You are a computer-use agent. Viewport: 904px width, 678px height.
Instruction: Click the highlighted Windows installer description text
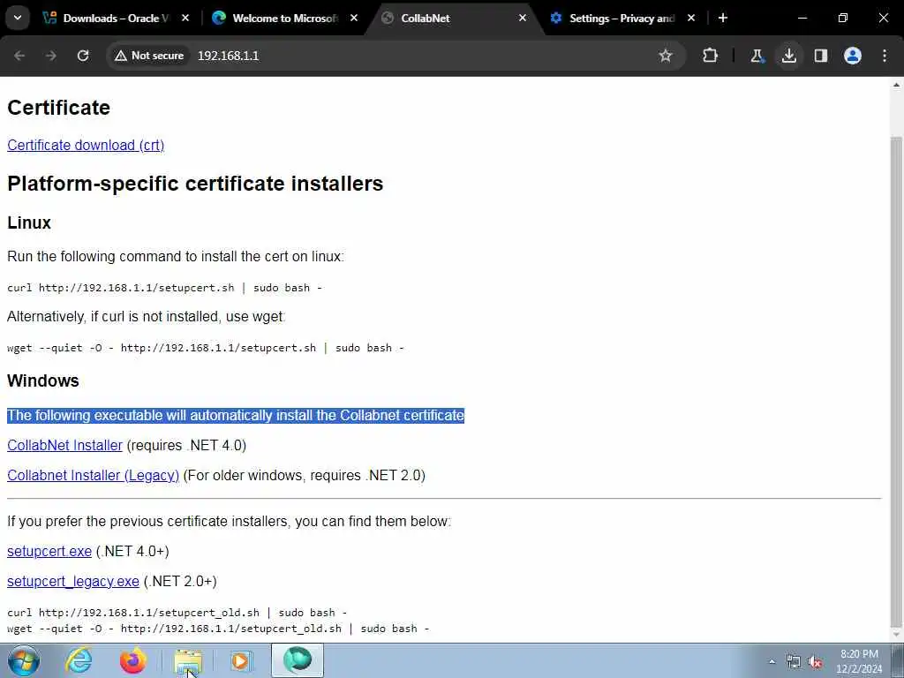pos(235,415)
